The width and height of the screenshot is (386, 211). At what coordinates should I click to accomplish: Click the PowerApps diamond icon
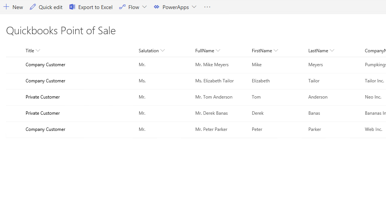coord(156,7)
